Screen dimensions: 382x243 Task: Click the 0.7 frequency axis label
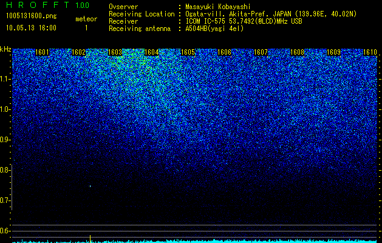click(x=5, y=201)
